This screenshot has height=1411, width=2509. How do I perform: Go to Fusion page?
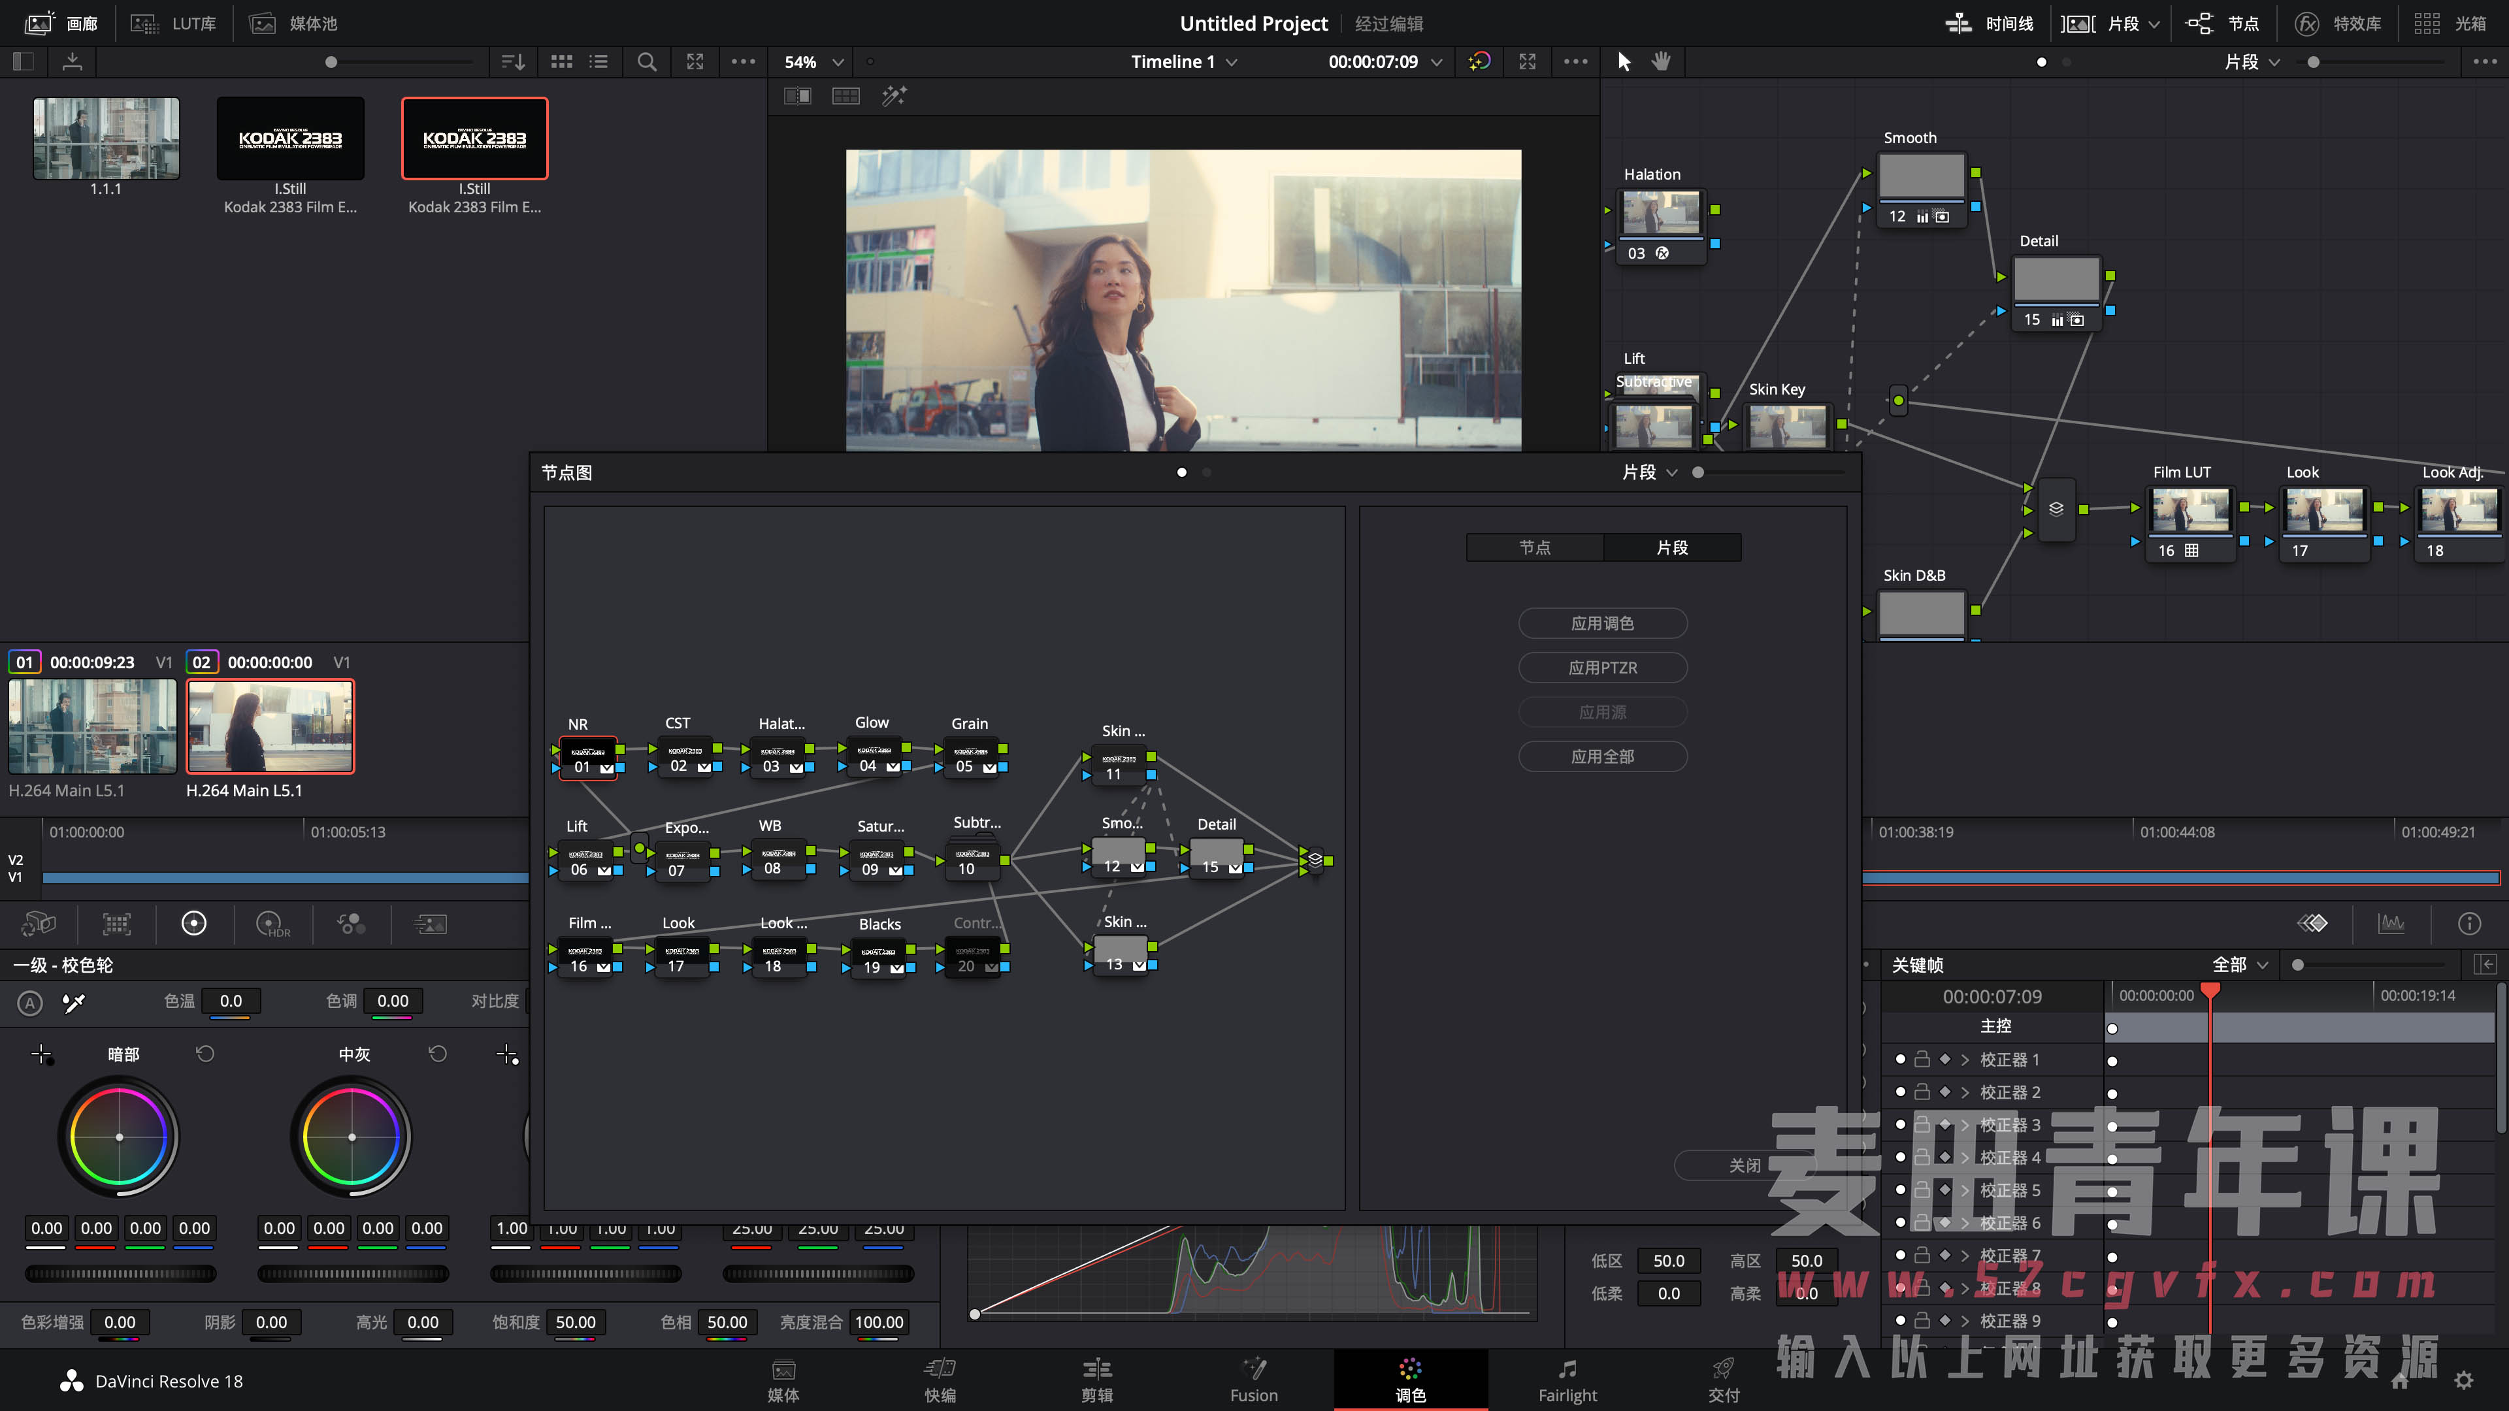1254,1380
